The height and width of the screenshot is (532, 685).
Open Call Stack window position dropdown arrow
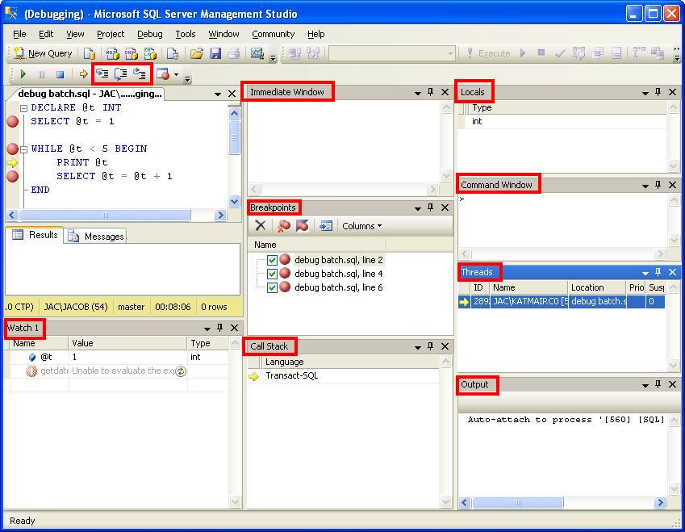(418, 347)
